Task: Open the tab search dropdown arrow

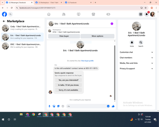Action: tap(3, 3)
